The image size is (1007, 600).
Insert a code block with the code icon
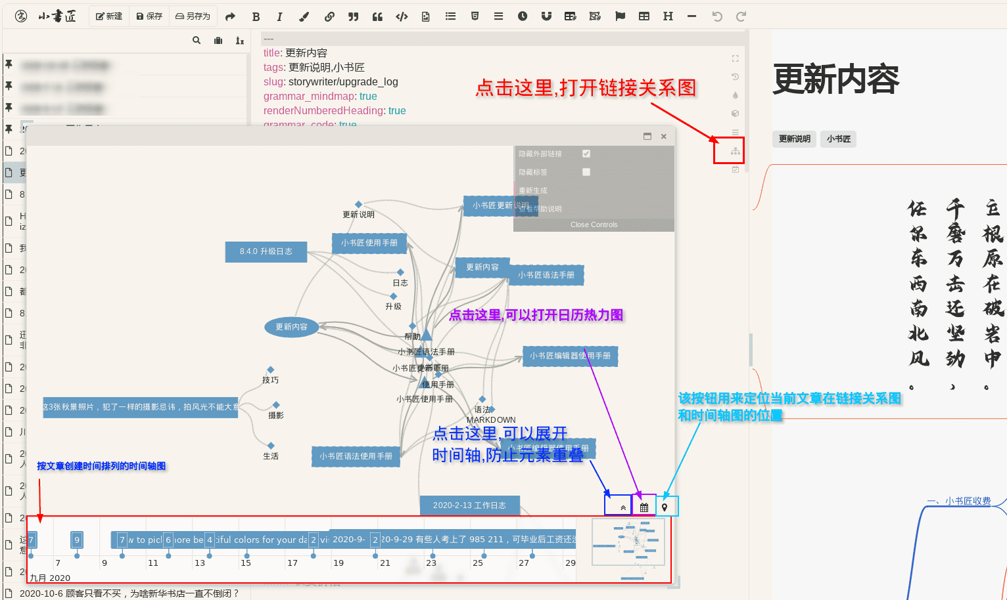[x=402, y=16]
